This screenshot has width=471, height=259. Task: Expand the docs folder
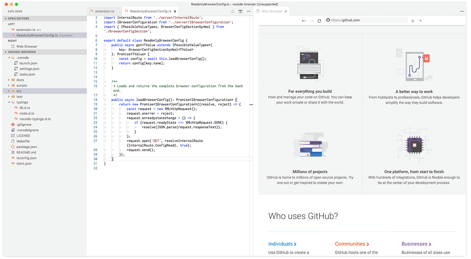17,80
